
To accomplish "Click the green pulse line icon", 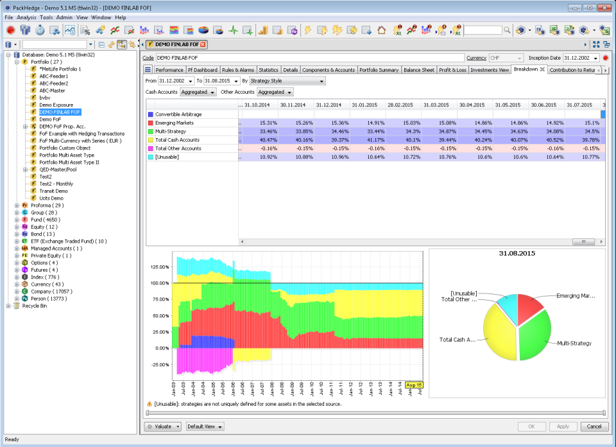I will 234,30.
